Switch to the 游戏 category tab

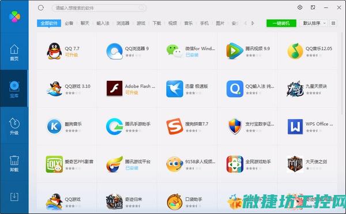[141, 23]
